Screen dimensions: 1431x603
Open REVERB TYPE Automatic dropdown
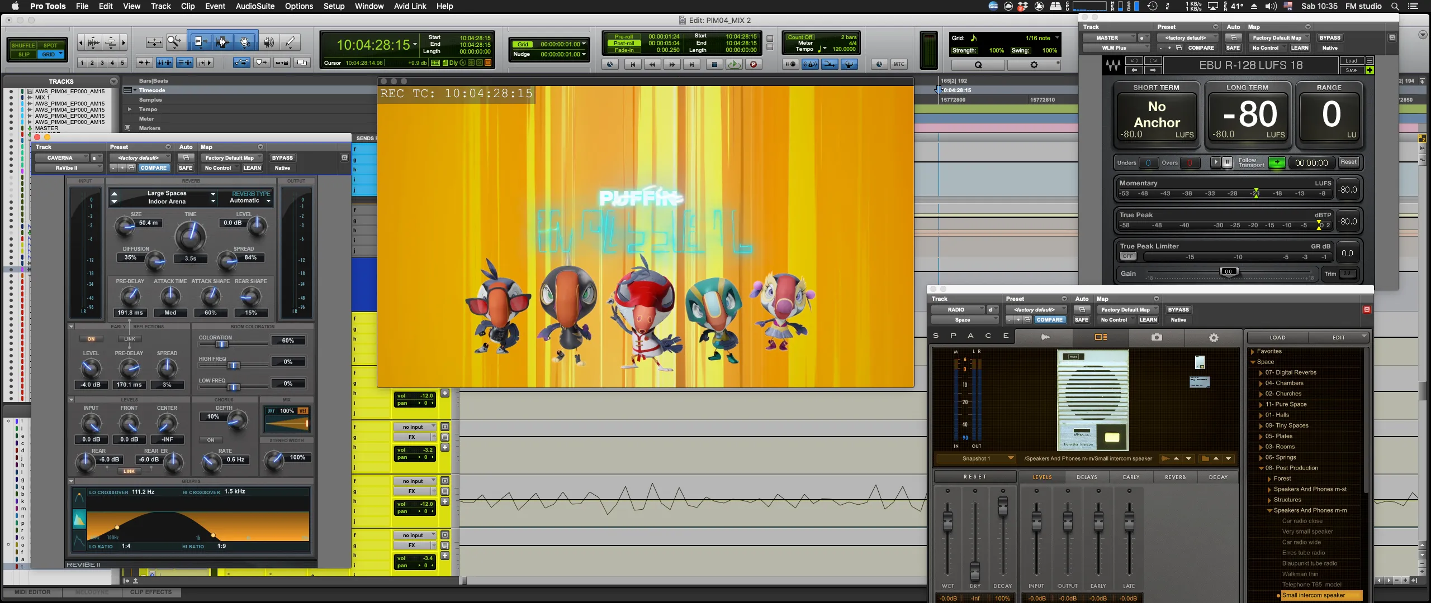[x=250, y=201]
